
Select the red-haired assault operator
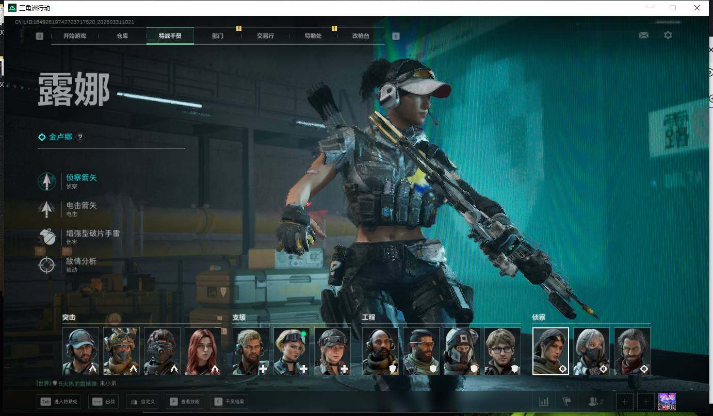(x=203, y=351)
